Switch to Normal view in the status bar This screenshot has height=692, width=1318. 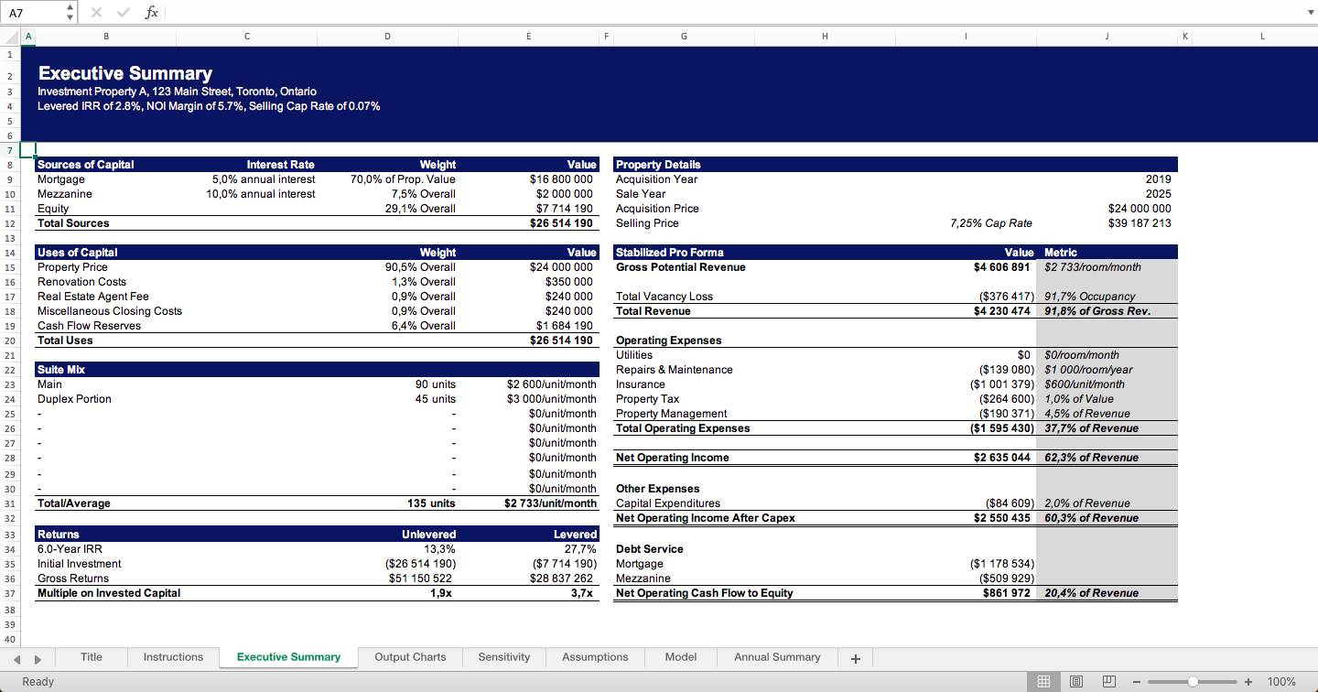(x=1043, y=682)
